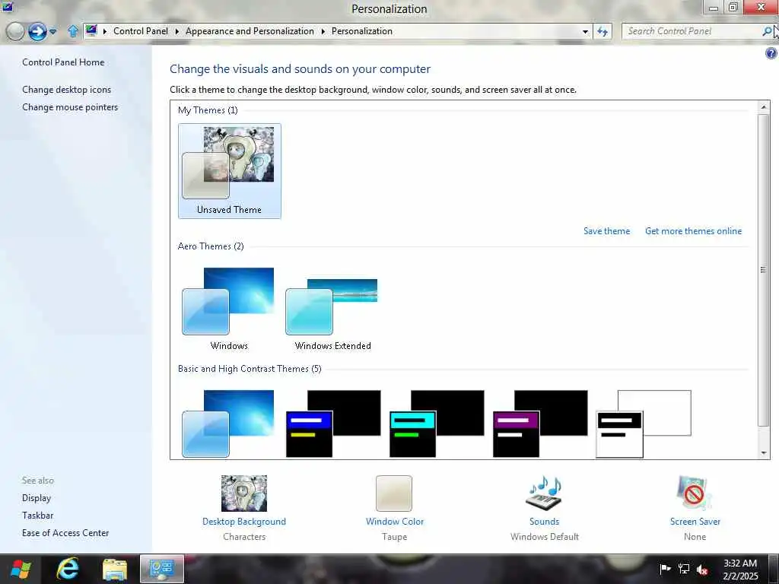Select high contrast theme with blue title bar
The height and width of the screenshot is (584, 779).
pos(333,424)
